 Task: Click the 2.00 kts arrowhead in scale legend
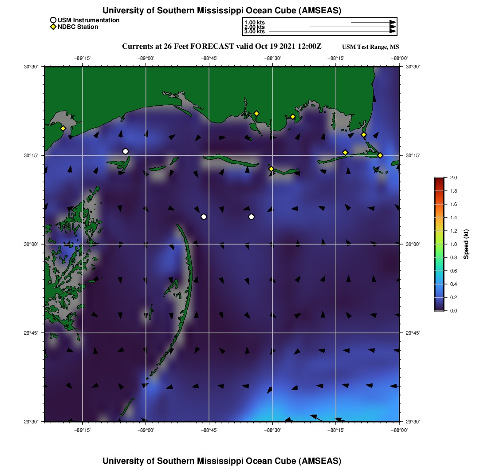[393, 27]
